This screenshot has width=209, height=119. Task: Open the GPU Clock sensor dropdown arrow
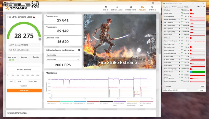pyautogui.click(x=179, y=10)
